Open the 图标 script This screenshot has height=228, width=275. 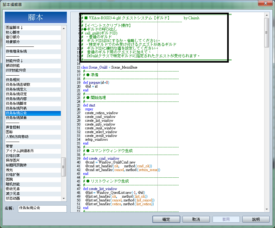tap(33, 132)
